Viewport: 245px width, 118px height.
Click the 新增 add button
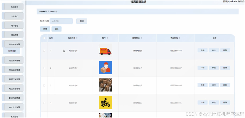coord(45,29)
